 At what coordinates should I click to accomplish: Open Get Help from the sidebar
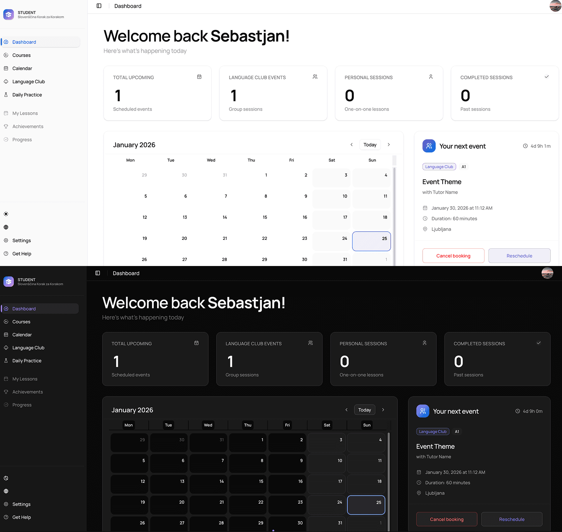pyautogui.click(x=22, y=254)
